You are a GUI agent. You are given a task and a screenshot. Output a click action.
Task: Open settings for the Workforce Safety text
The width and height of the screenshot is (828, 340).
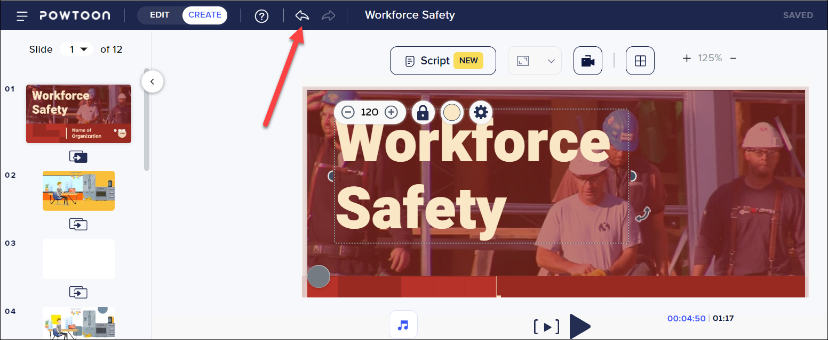(x=481, y=112)
